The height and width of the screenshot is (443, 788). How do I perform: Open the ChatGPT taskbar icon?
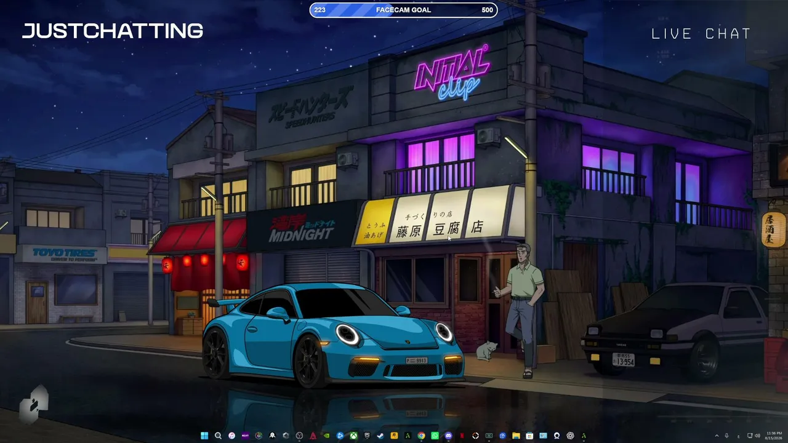click(570, 436)
